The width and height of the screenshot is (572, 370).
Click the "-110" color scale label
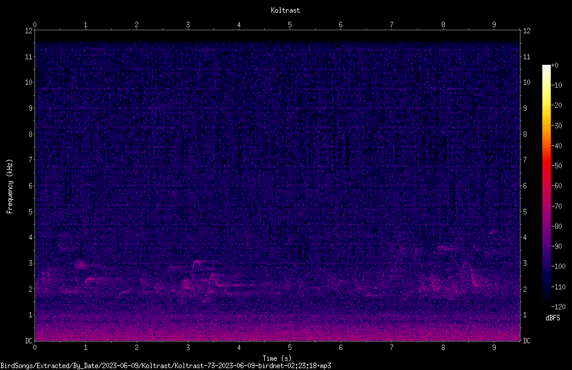(558, 287)
